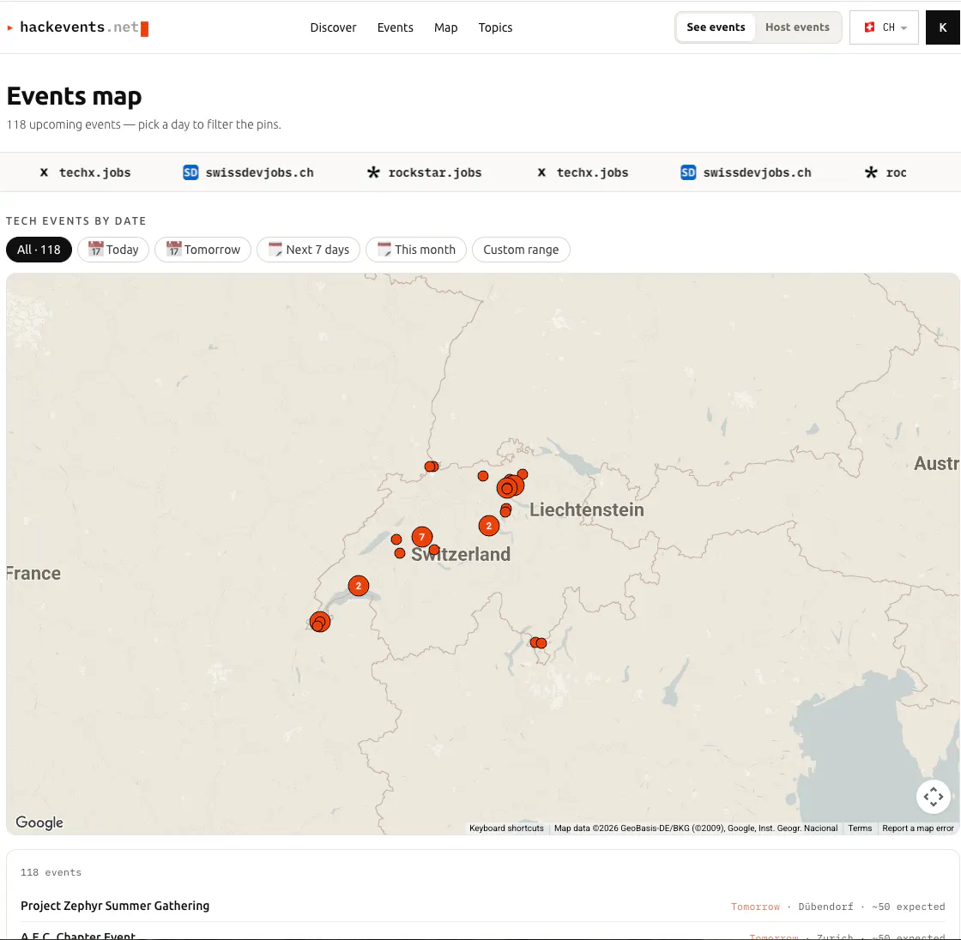961x940 pixels.
Task: Open Keyboard shortcuts on the map
Action: click(x=506, y=828)
